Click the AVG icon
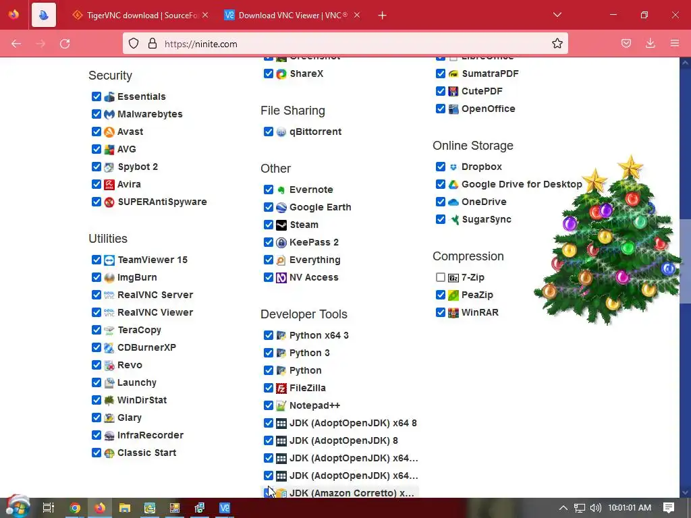Screen dimensions: 691x518 [x=109, y=149]
